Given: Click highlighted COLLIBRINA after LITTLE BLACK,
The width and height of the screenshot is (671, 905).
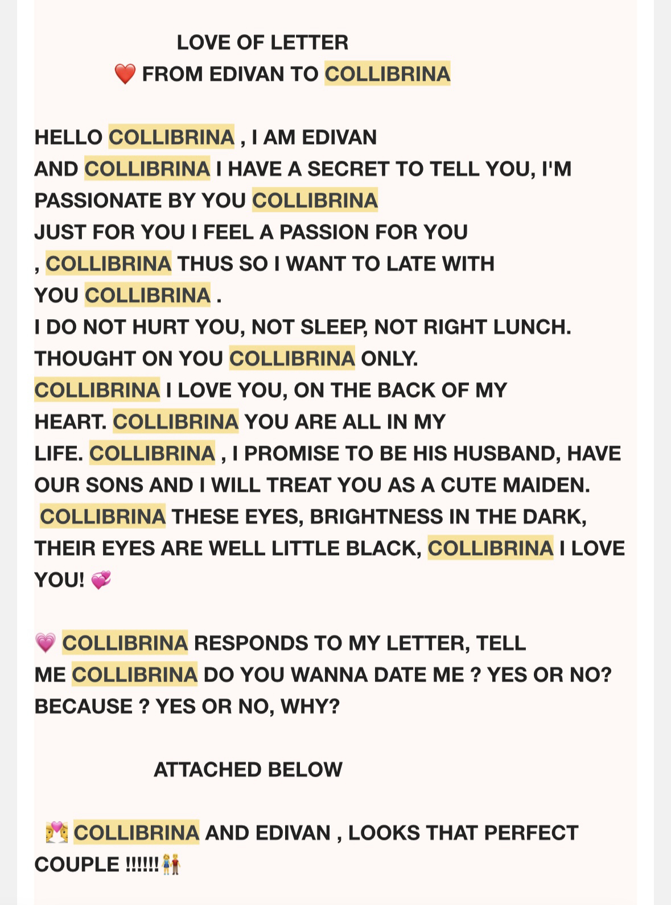Looking at the screenshot, I should 490,548.
